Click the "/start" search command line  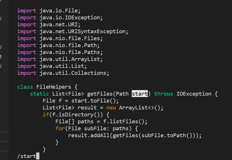(x=27, y=156)
